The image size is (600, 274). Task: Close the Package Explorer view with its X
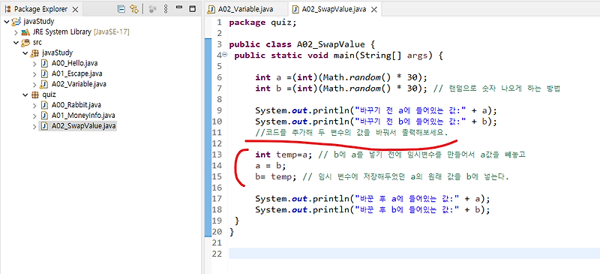click(75, 9)
